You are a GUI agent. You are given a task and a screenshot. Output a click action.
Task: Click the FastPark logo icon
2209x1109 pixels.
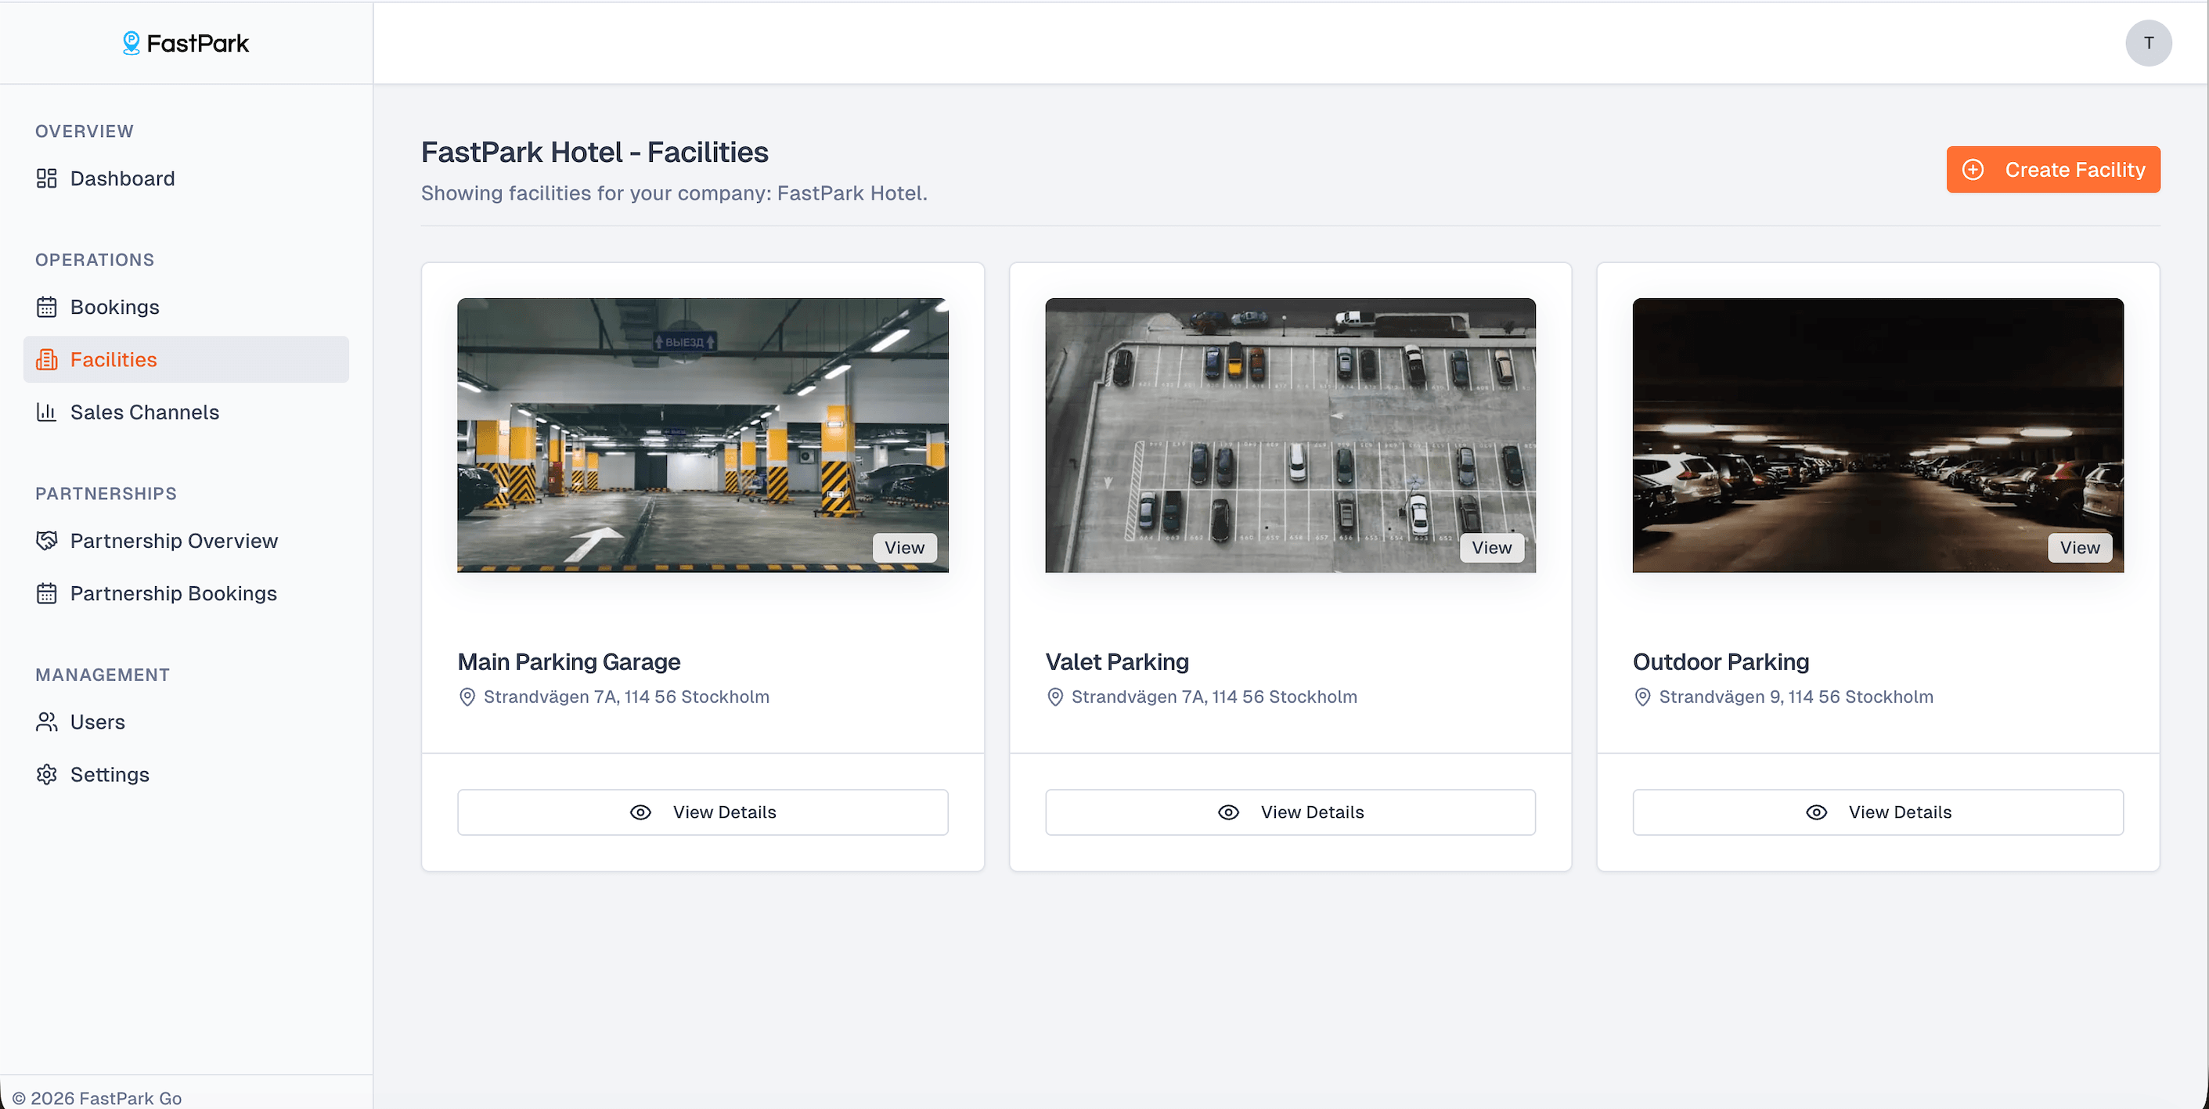click(131, 43)
